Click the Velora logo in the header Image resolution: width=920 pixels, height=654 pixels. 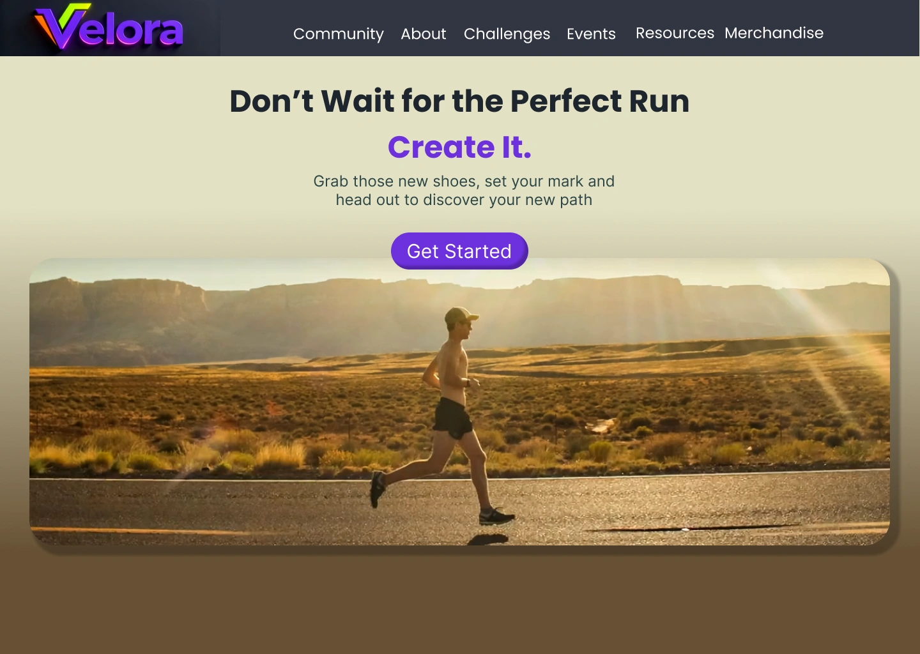109,27
